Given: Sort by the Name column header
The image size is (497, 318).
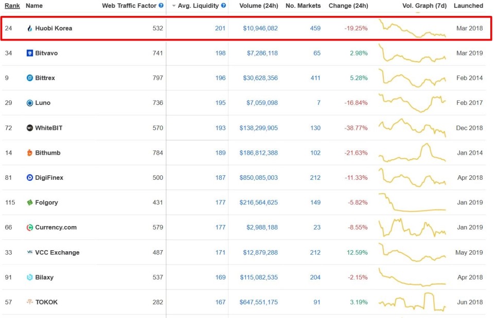Looking at the screenshot, I should 34,6.
